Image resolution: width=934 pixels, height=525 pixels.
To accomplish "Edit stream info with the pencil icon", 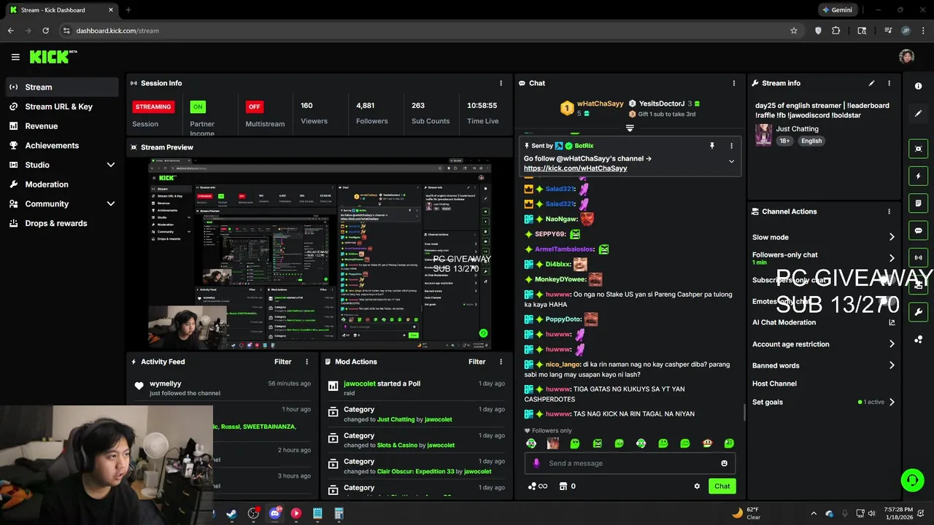I will coord(871,83).
